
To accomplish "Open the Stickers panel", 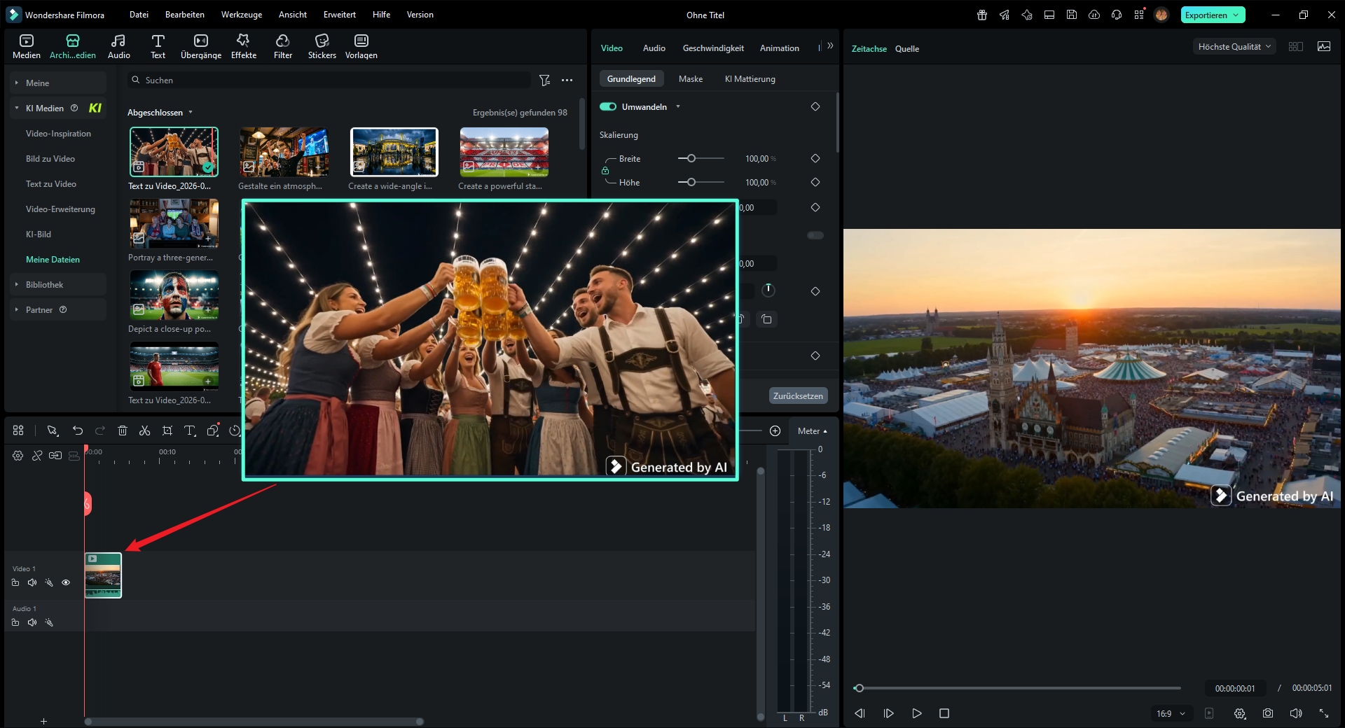I will 322,46.
